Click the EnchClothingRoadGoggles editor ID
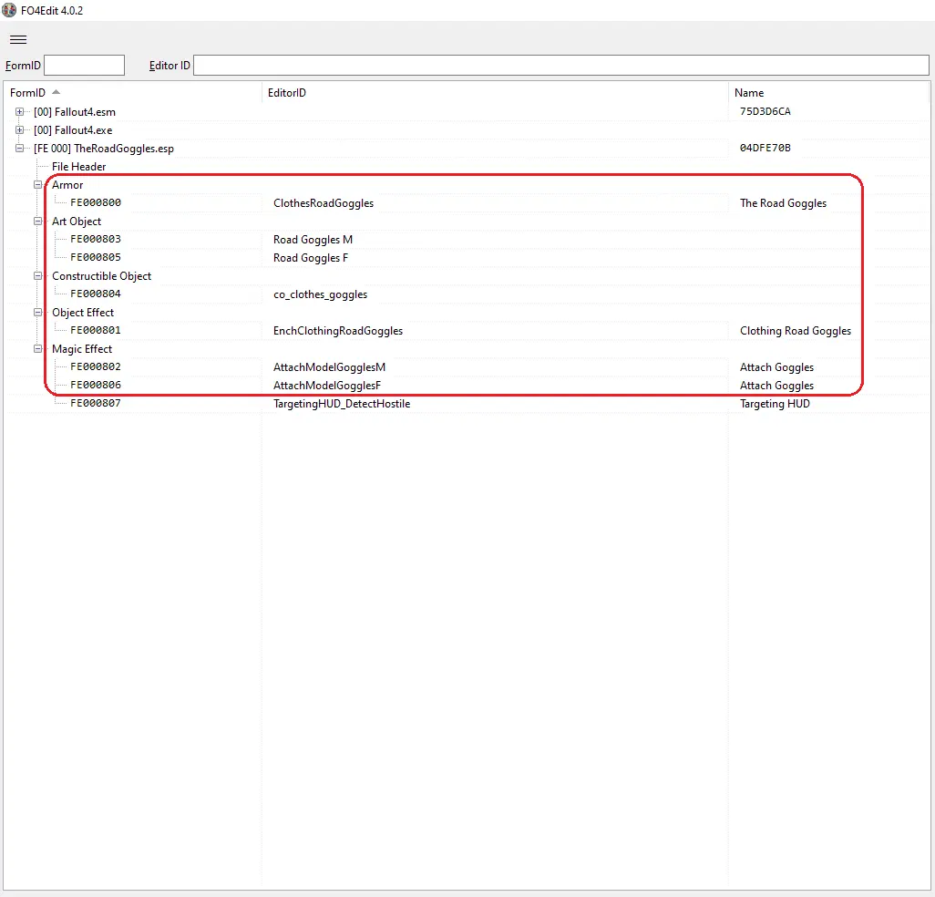The height and width of the screenshot is (897, 935). (x=338, y=331)
